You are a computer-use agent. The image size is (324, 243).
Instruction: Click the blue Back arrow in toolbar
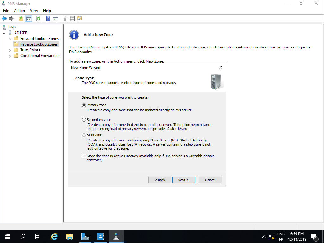pyautogui.click(x=4, y=18)
